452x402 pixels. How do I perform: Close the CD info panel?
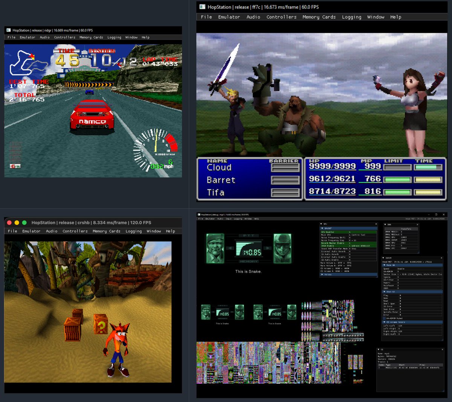tap(443, 350)
